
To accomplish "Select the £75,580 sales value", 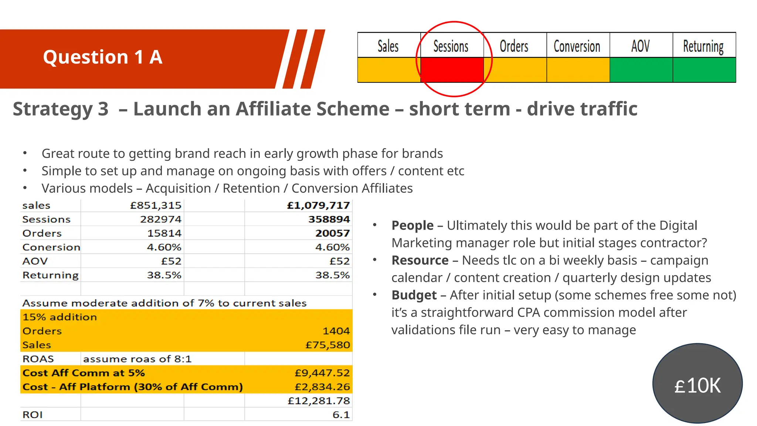I will [x=327, y=345].
